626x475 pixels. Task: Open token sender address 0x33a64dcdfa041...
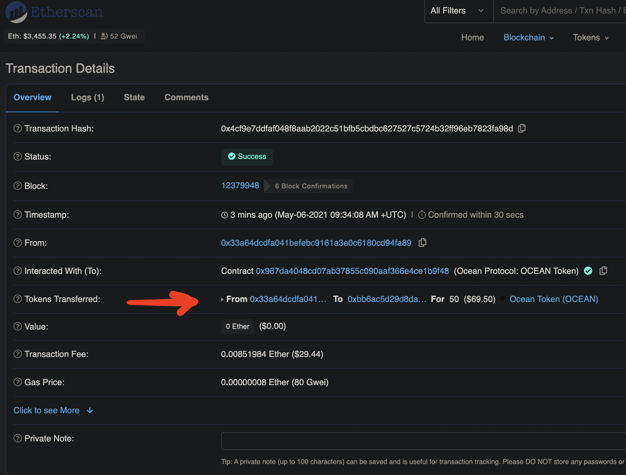click(288, 299)
